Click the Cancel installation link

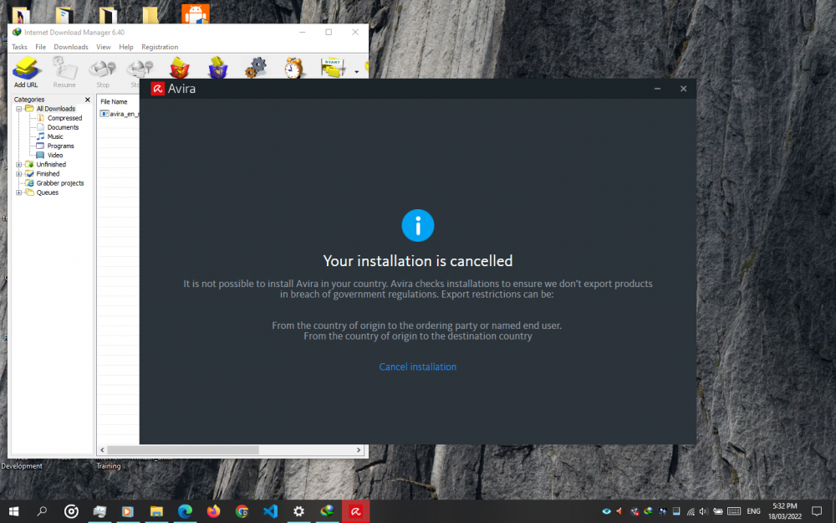(417, 367)
